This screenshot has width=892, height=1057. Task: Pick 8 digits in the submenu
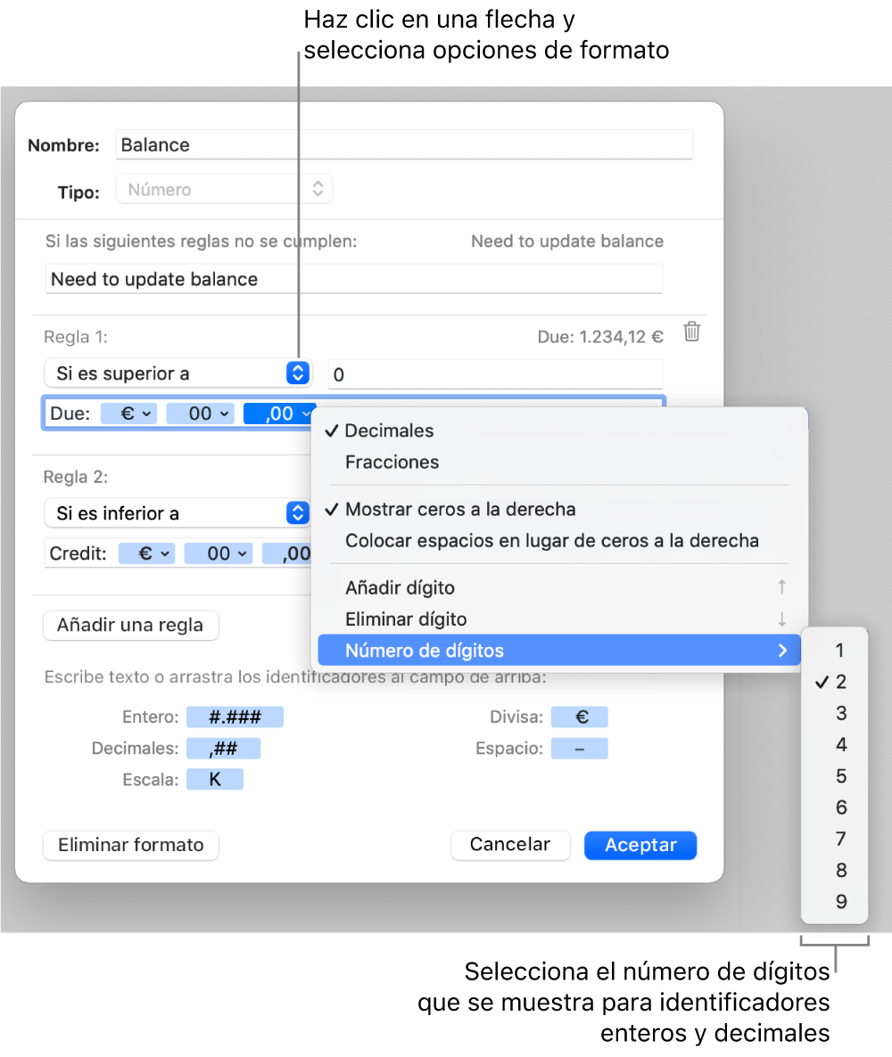click(834, 870)
